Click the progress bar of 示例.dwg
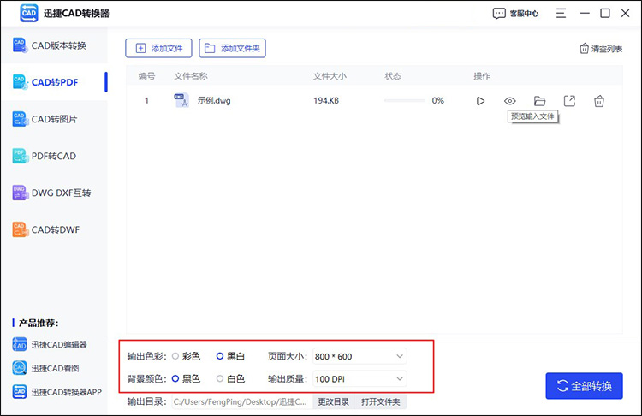The height and width of the screenshot is (416, 642). [405, 100]
